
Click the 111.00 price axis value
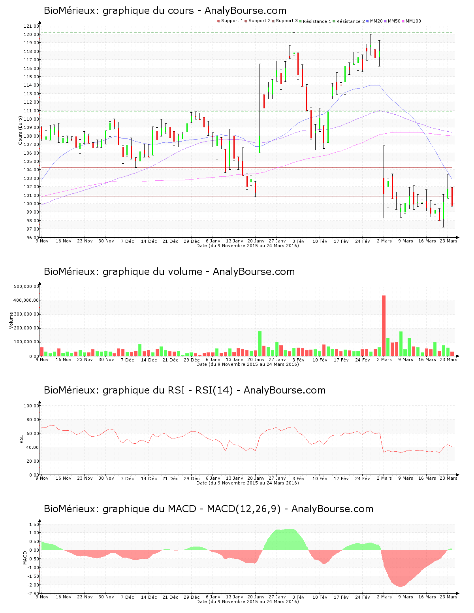(x=31, y=111)
